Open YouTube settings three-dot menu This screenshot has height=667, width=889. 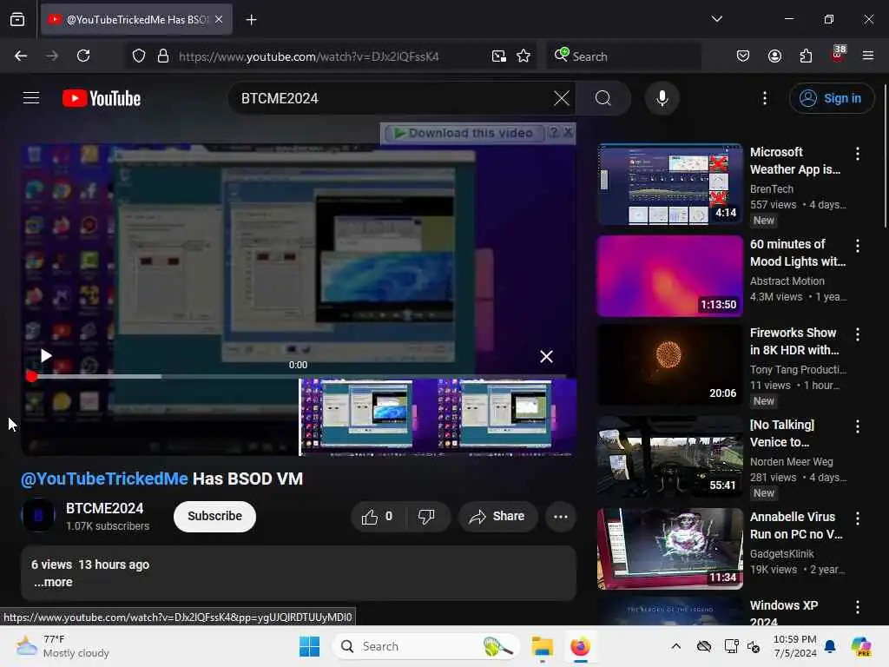pyautogui.click(x=765, y=98)
